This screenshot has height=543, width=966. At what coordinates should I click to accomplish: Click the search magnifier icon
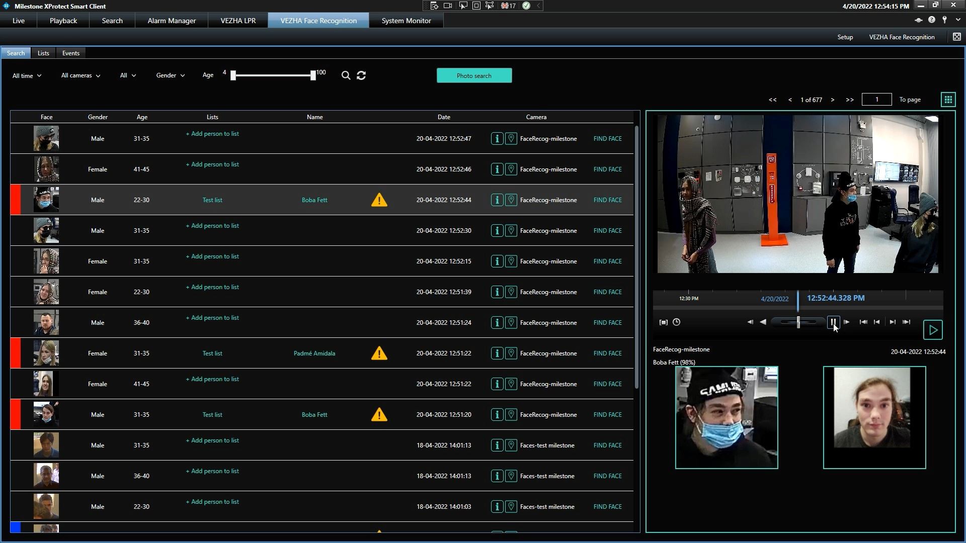(x=345, y=75)
